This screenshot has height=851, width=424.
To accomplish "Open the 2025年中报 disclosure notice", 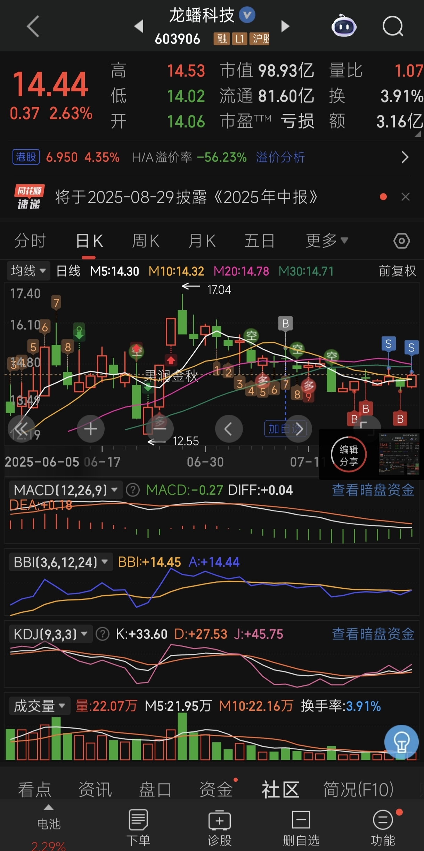I will point(186,197).
